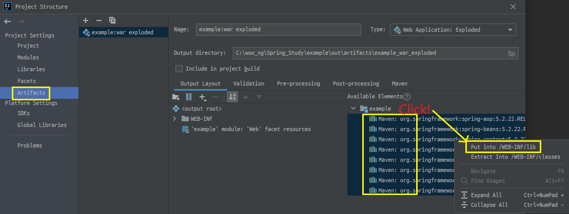
Task: Open Add Copy Of dropdown in layout toolbar
Action: [203, 97]
